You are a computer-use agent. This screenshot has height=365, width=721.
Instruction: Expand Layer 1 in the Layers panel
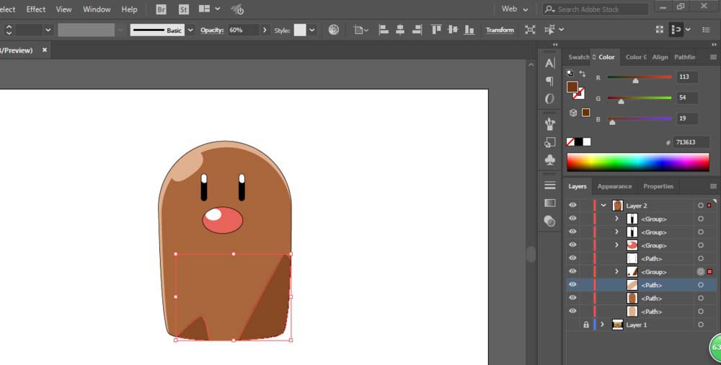(603, 325)
